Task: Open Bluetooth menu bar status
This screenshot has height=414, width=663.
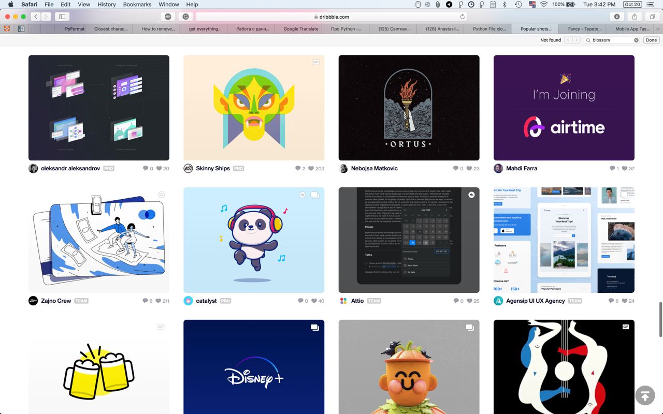Action: [x=505, y=4]
